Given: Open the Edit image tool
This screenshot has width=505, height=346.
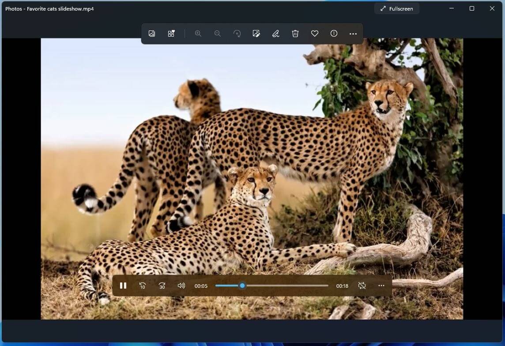Looking at the screenshot, I should (256, 33).
